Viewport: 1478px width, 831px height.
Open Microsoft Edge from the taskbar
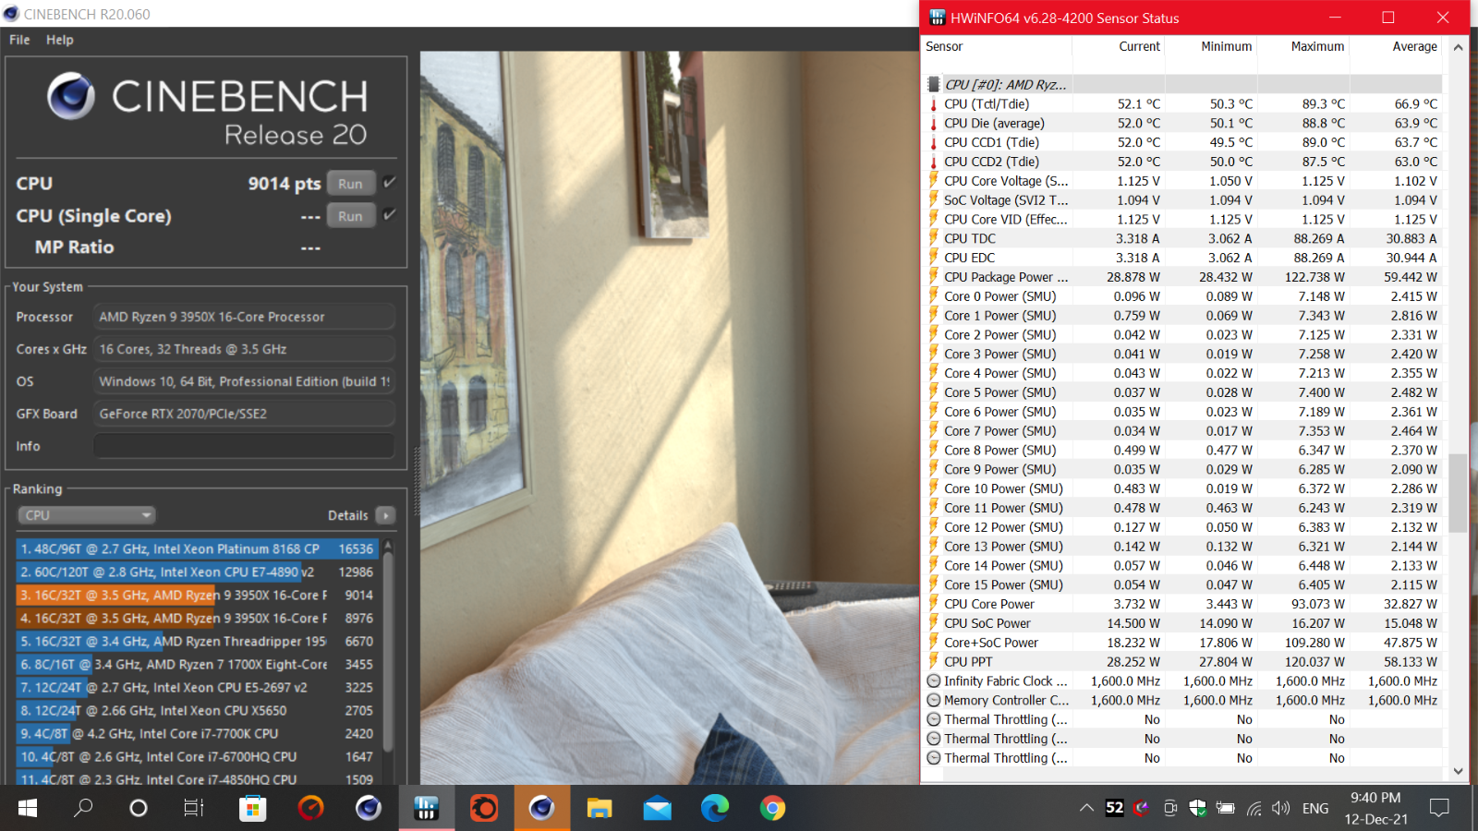click(x=715, y=808)
